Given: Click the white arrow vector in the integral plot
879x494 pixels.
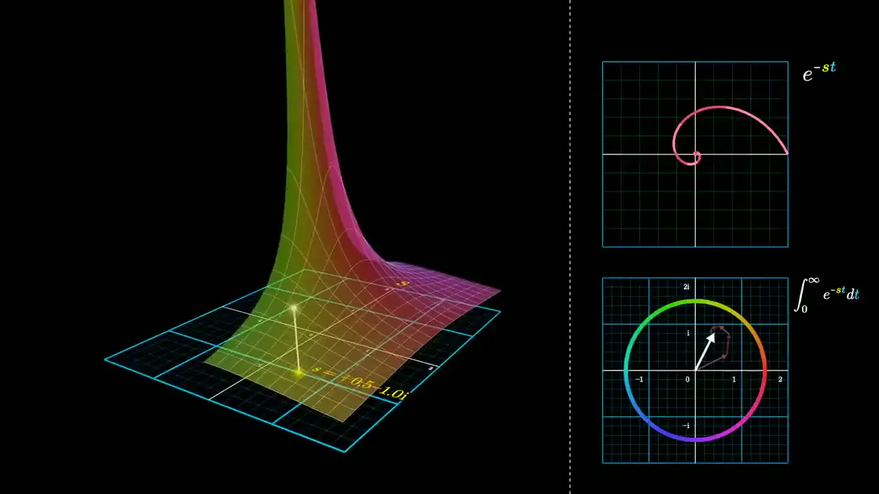Looking at the screenshot, I should pyautogui.click(x=705, y=351).
